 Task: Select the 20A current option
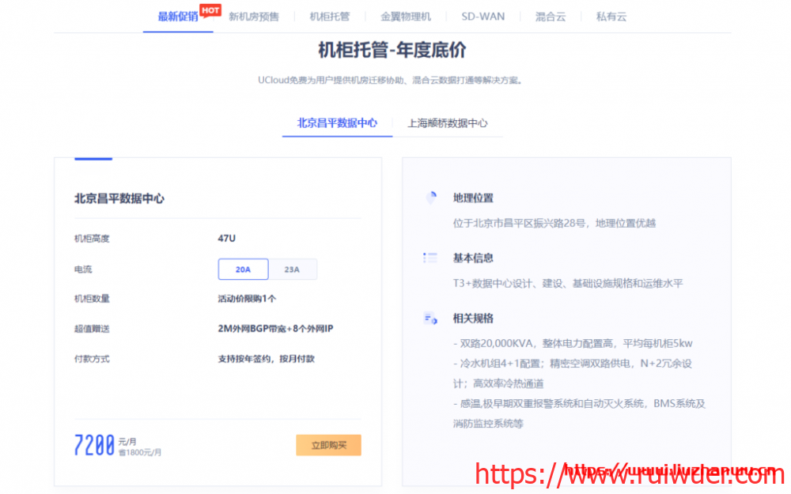243,270
